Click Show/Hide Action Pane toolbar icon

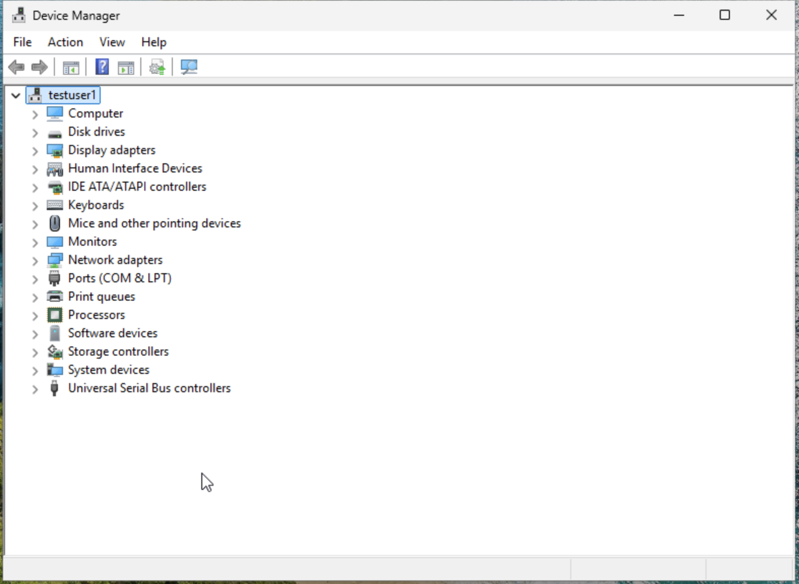(126, 67)
